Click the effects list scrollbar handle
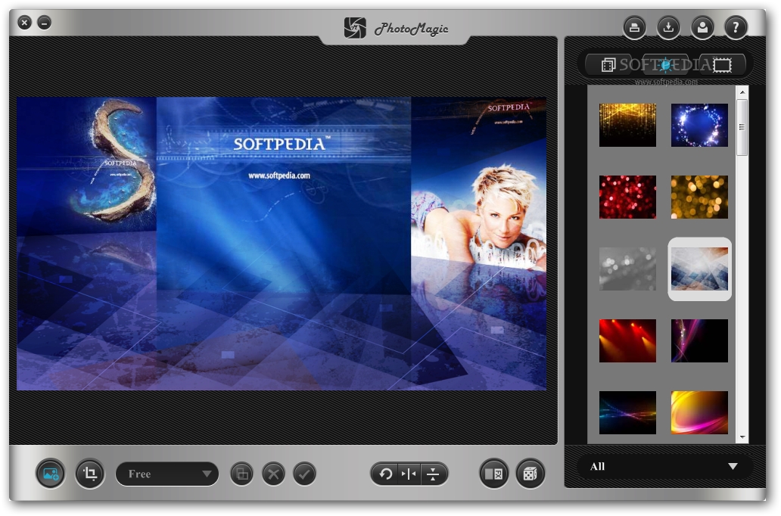Image resolution: width=781 pixels, height=516 pixels. pos(742,128)
